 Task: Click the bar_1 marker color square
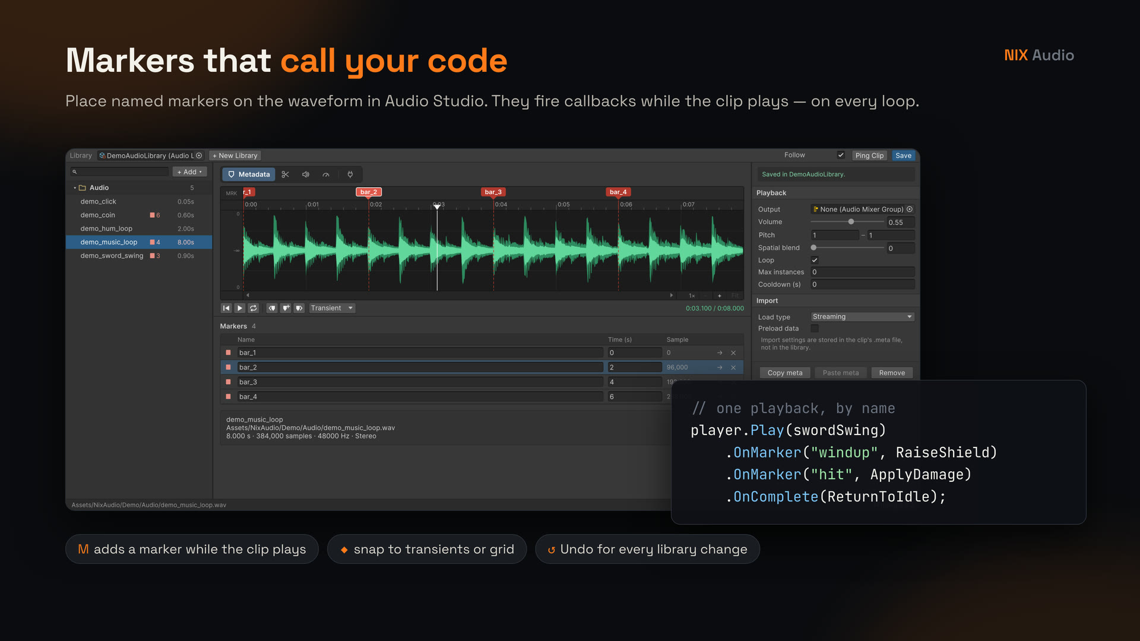click(x=229, y=353)
